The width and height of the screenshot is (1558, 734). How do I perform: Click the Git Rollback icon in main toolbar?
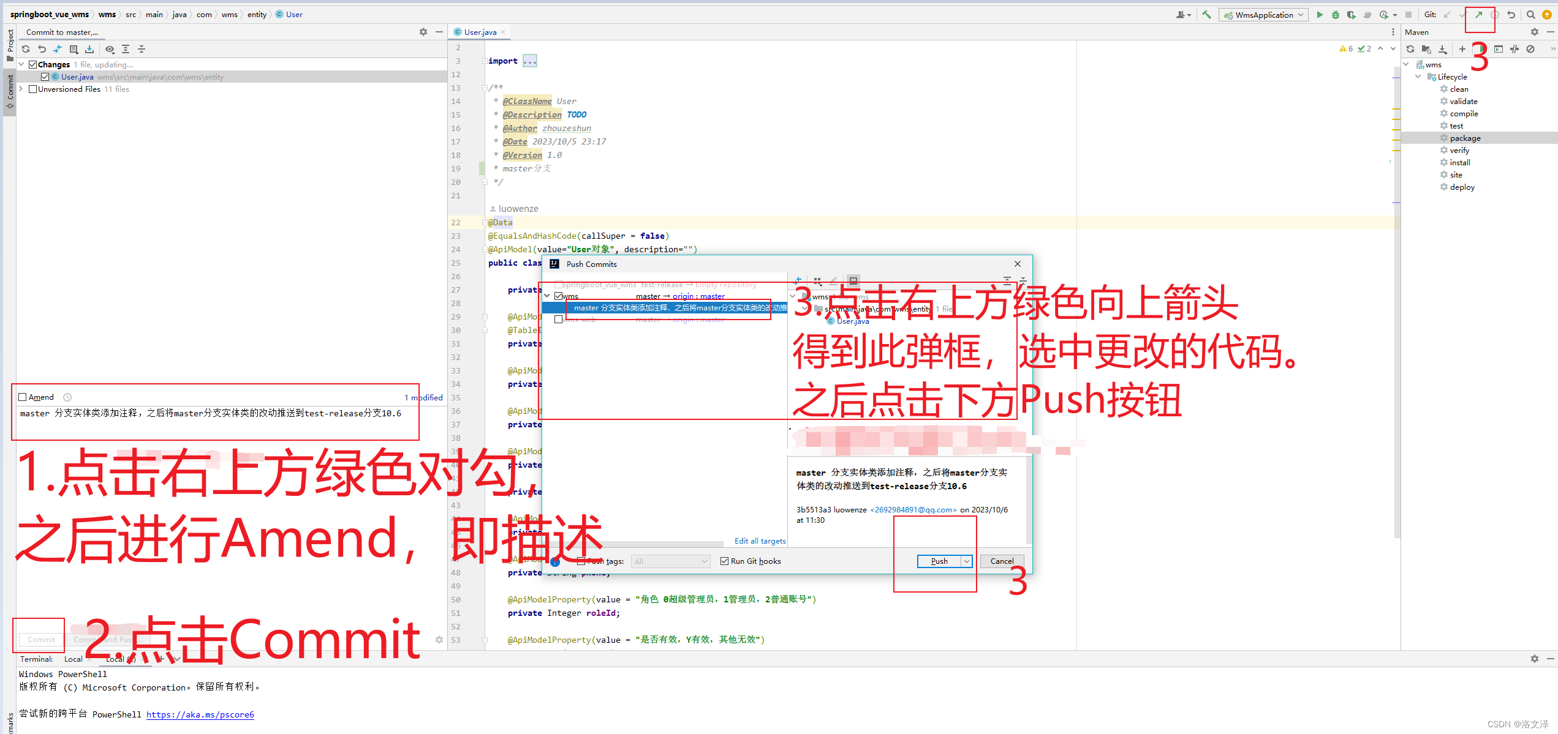tap(1511, 15)
